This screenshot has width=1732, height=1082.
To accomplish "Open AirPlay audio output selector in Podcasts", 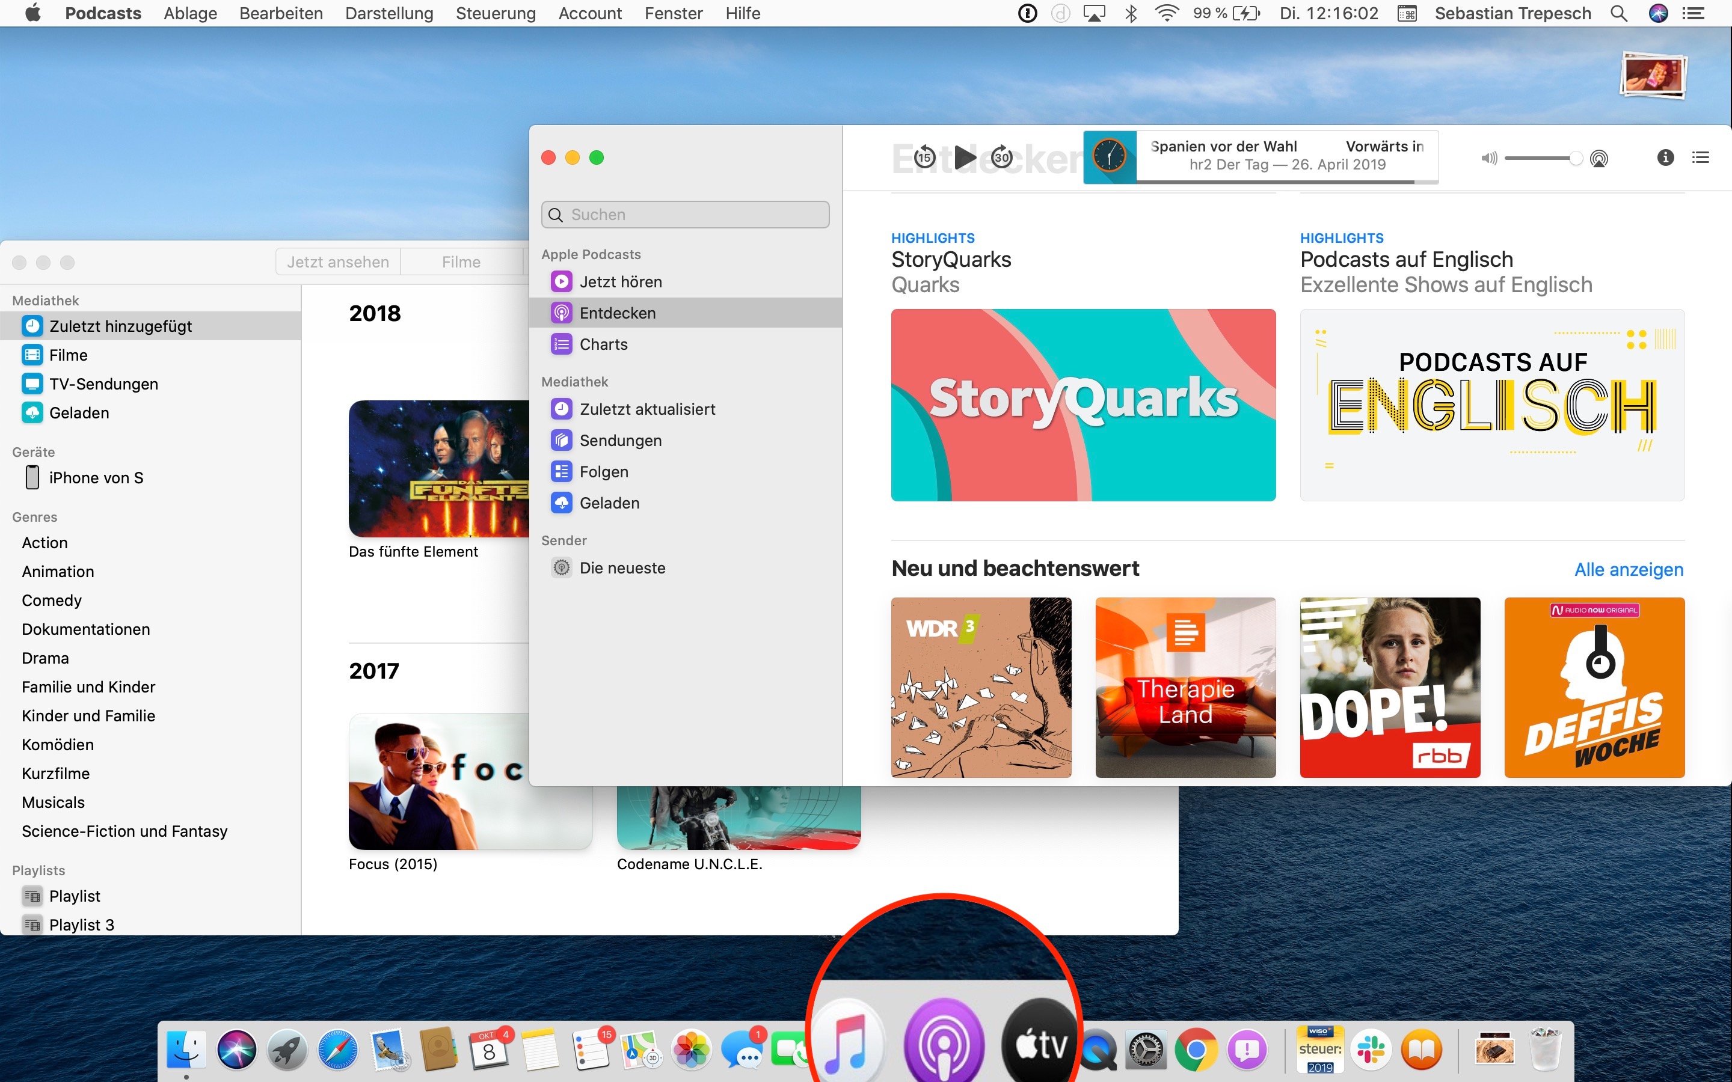I will point(1599,158).
